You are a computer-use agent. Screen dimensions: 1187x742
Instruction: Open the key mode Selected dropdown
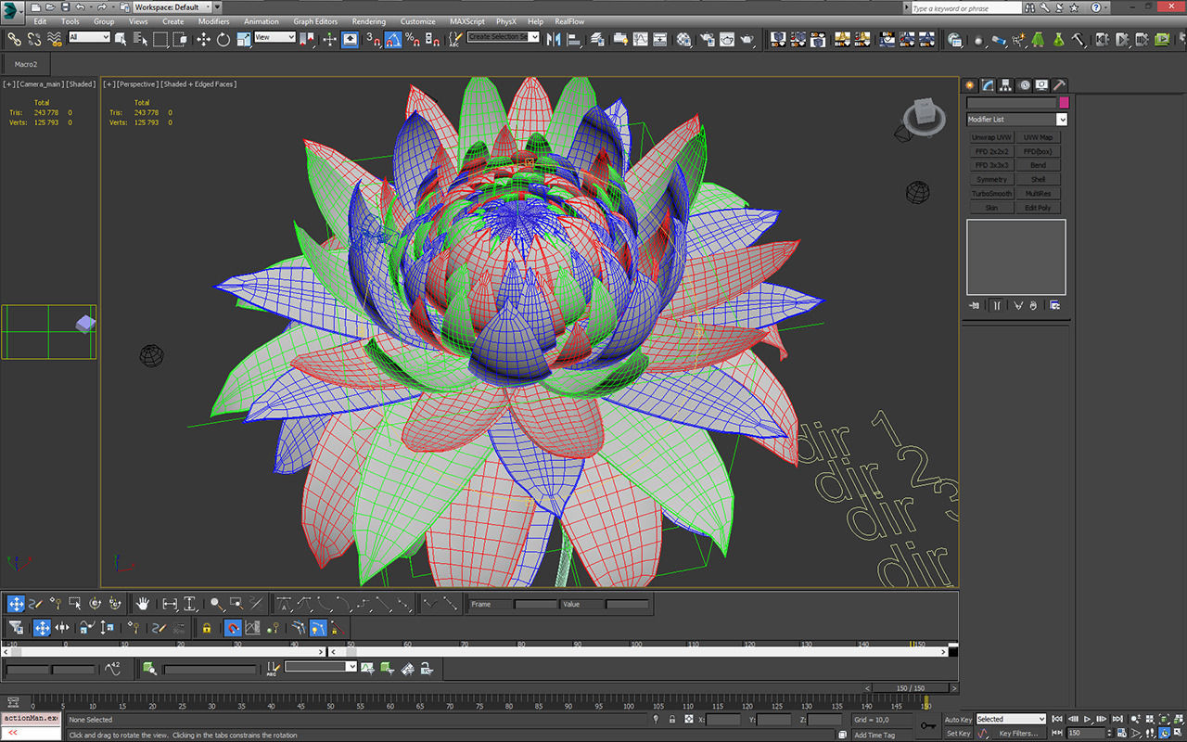1011,719
